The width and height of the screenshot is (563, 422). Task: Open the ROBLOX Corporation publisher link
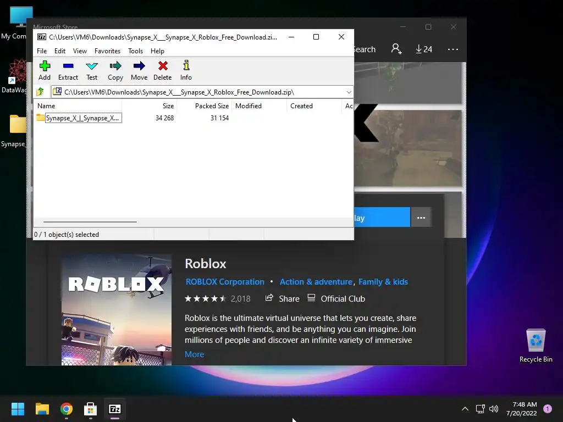coord(225,282)
